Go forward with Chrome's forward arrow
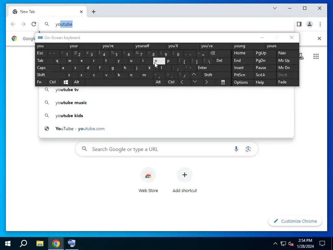 point(23,24)
